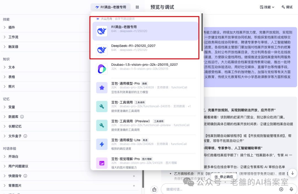Image resolution: width=298 pixels, height=194 pixels.
Task: Click the 停止响应 button
Action: 224,177
